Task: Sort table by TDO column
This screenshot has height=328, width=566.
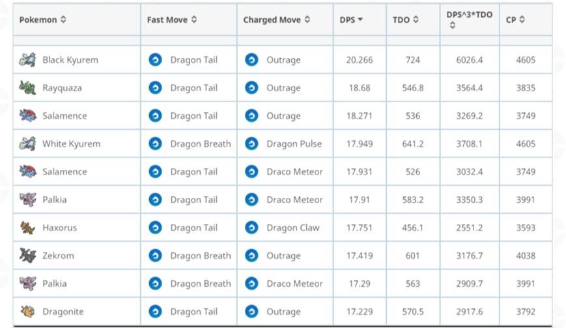Action: [x=406, y=20]
